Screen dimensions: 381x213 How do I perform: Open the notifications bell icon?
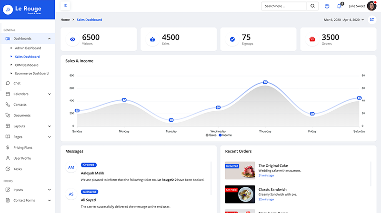point(340,6)
